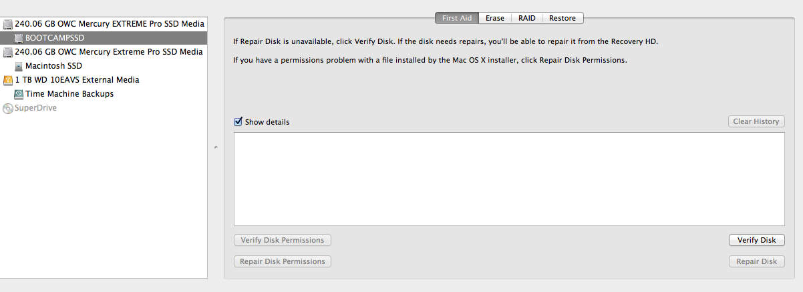Click the sidebar splitter handle dot
The width and height of the screenshot is (803, 292).
click(215, 147)
